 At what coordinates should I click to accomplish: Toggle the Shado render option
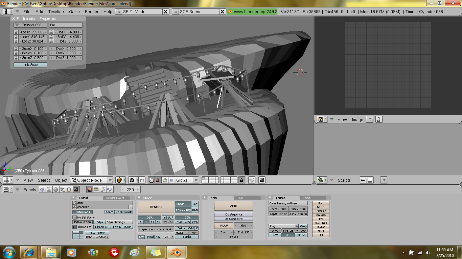point(180,204)
